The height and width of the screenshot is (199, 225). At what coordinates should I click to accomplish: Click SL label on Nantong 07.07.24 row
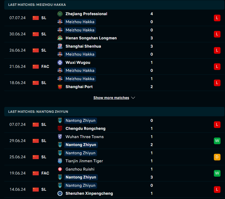point(44,125)
